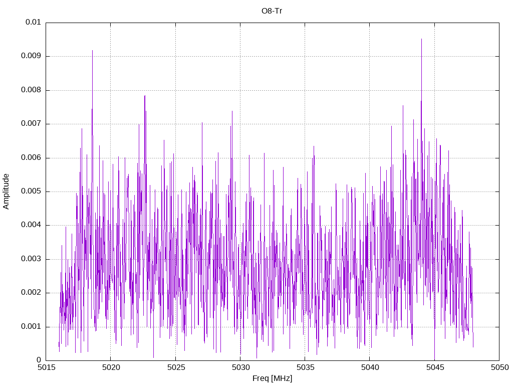Click the plot title O8-Tr
This screenshot has width=513, height=385.
[x=272, y=11]
